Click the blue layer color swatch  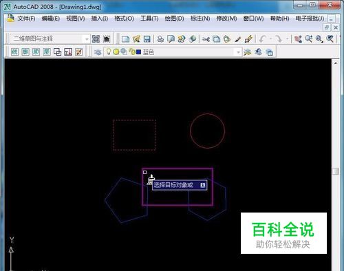click(138, 52)
